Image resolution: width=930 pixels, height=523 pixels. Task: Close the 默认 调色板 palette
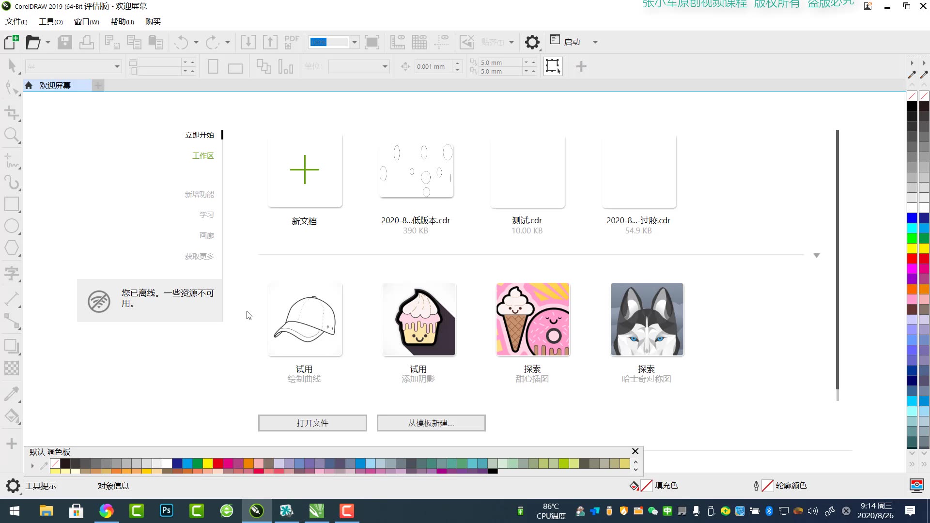[635, 451]
